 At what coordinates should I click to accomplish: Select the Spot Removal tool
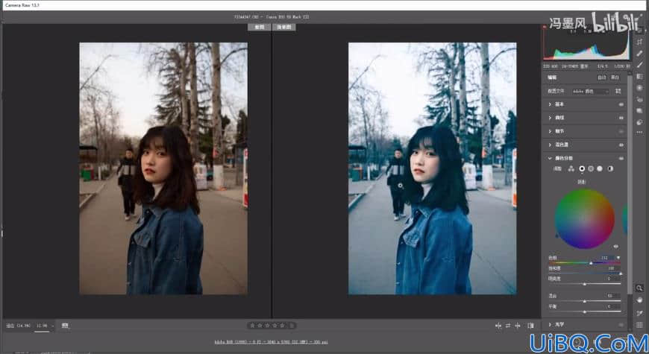(x=640, y=54)
